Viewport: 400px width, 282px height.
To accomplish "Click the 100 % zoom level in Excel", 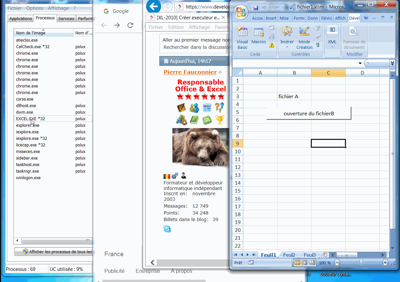I will [x=325, y=263].
